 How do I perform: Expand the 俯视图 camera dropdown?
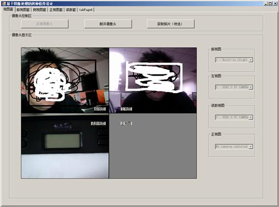click(x=234, y=60)
